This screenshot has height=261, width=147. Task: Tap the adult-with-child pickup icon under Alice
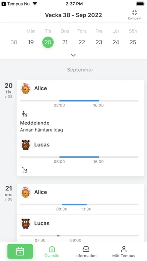point(24,114)
